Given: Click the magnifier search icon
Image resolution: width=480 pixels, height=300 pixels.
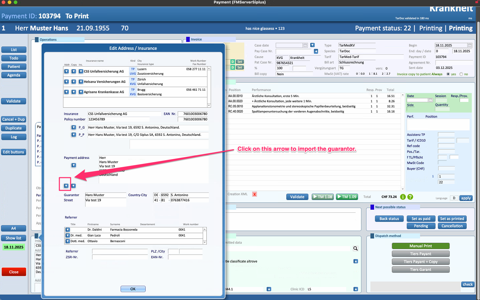Looking at the screenshot, I should 355,248.
